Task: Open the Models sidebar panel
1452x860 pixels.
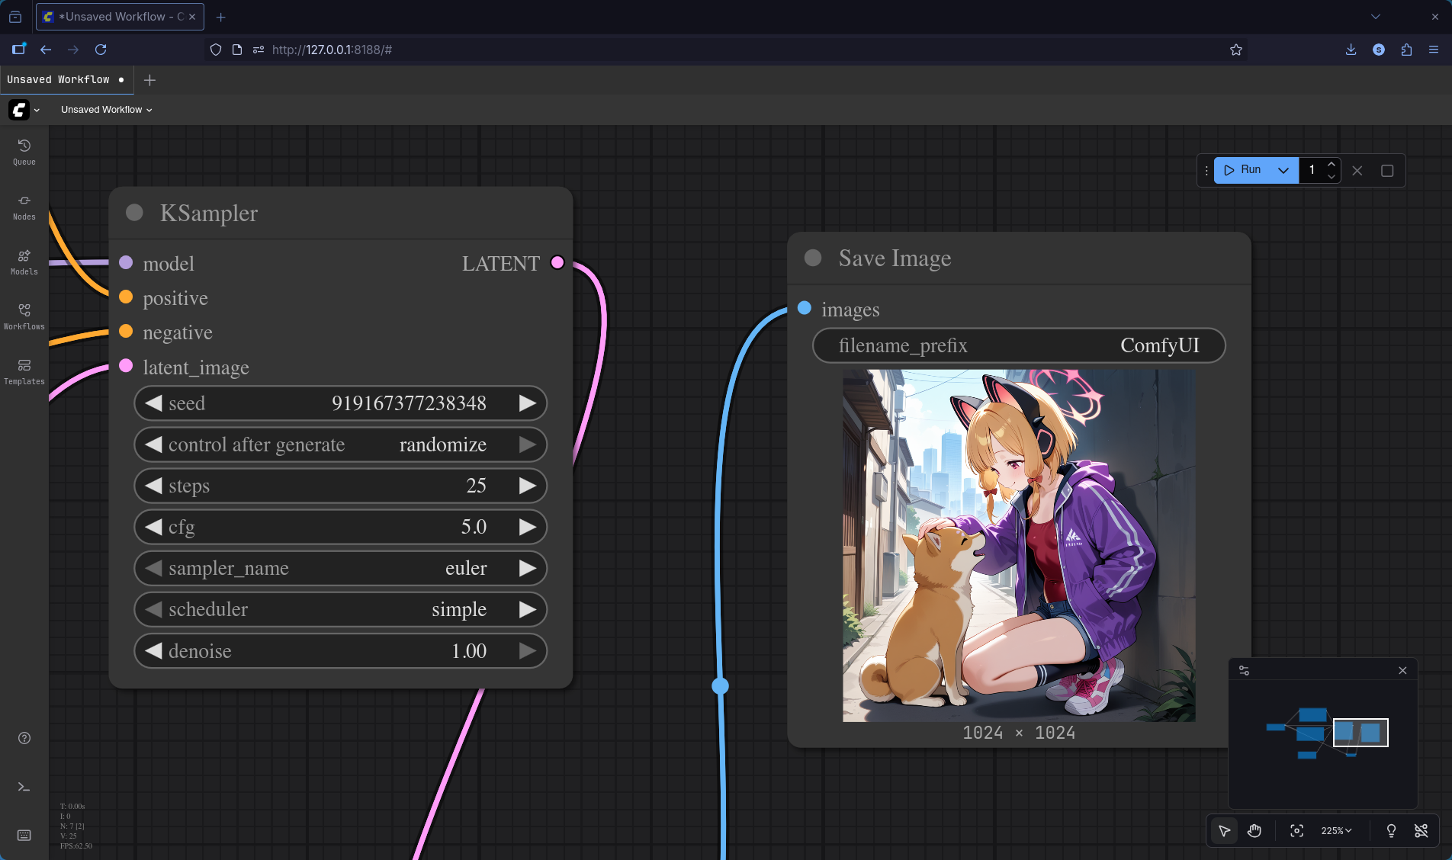Action: click(x=24, y=262)
